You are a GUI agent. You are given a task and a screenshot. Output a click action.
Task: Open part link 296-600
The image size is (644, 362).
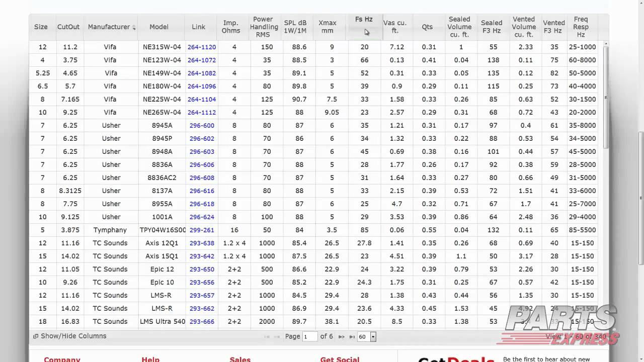click(x=202, y=125)
